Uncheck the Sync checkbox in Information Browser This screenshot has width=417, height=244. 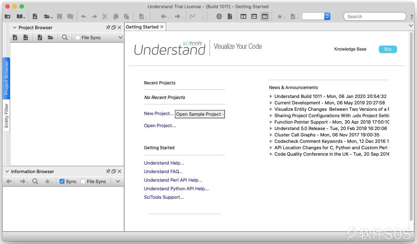click(x=62, y=181)
